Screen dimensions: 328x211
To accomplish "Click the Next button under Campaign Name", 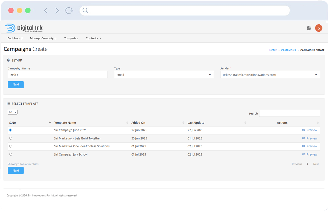I will tap(16, 84).
